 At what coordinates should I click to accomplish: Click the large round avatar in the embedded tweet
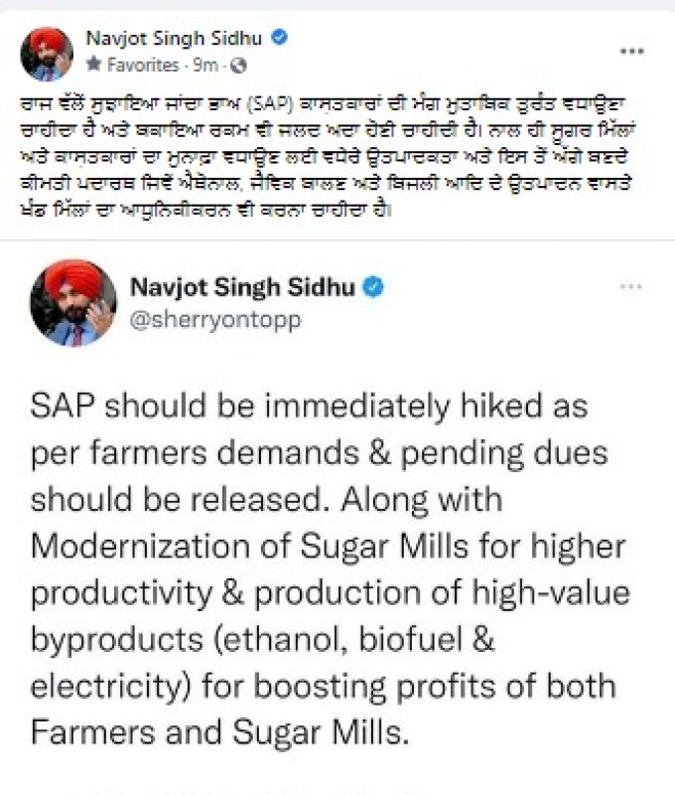[73, 303]
